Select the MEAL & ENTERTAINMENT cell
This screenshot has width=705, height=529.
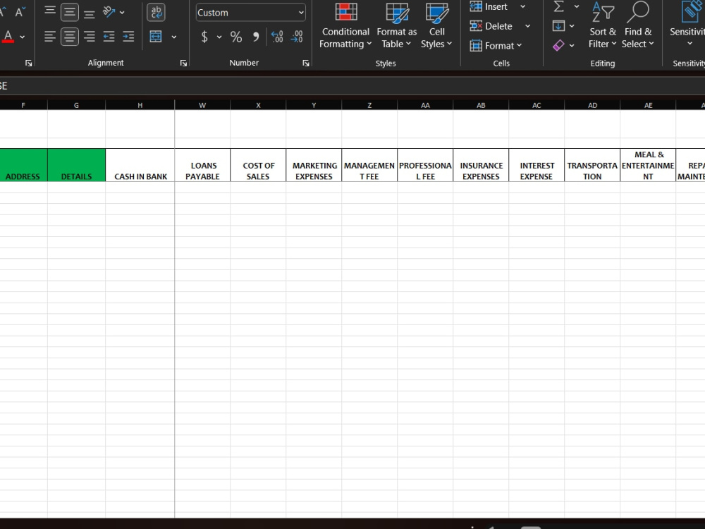649,165
